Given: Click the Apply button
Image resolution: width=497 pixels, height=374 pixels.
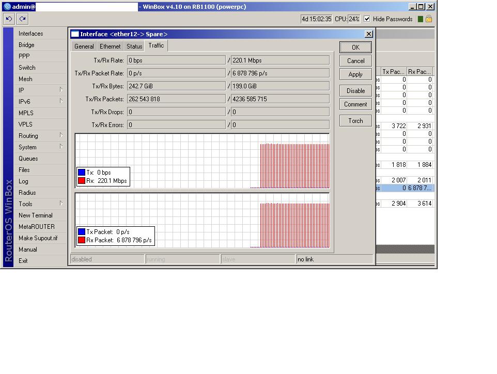Looking at the screenshot, I should [355, 74].
